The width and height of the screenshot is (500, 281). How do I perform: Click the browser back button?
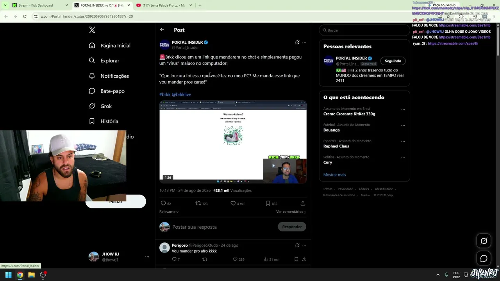point(6,16)
